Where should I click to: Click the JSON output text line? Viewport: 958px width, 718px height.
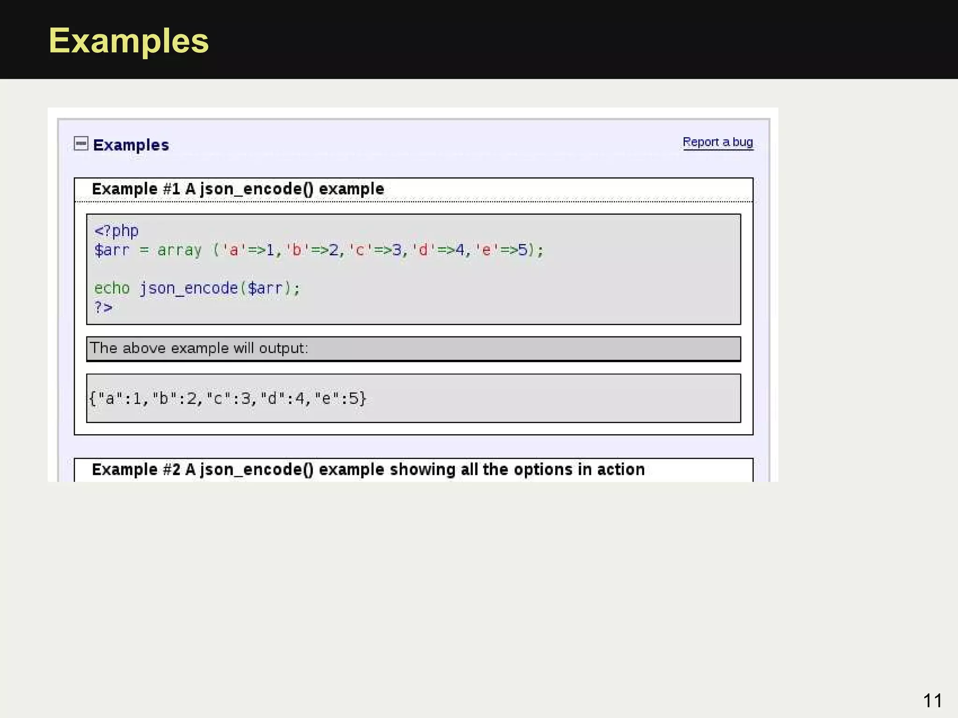click(x=228, y=399)
